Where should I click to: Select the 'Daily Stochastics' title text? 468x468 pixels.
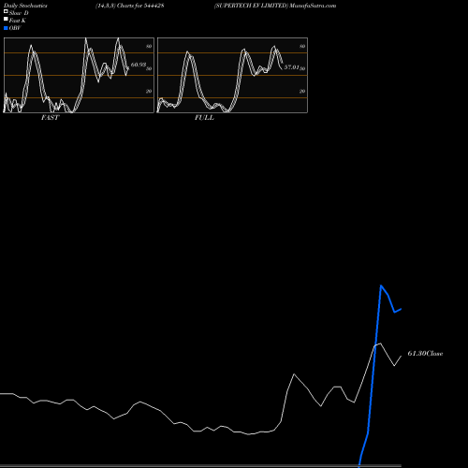[x=25, y=6]
